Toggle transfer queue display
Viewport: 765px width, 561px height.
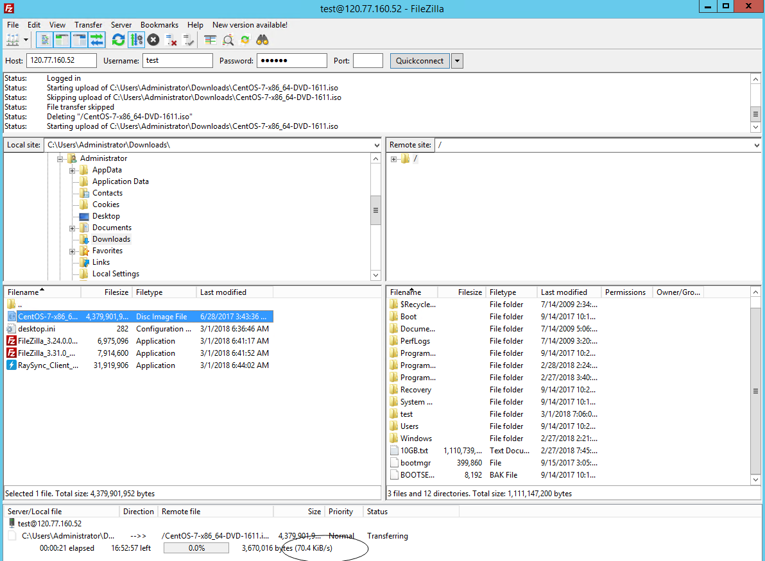[97, 40]
